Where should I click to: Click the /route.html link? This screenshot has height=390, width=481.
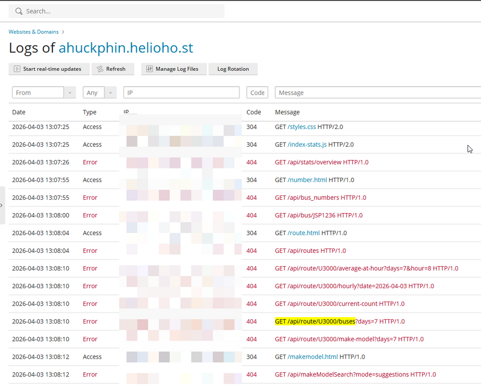[303, 233]
